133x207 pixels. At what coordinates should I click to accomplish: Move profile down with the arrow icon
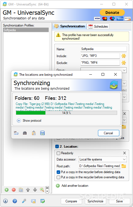pyautogui.click(x=35, y=190)
